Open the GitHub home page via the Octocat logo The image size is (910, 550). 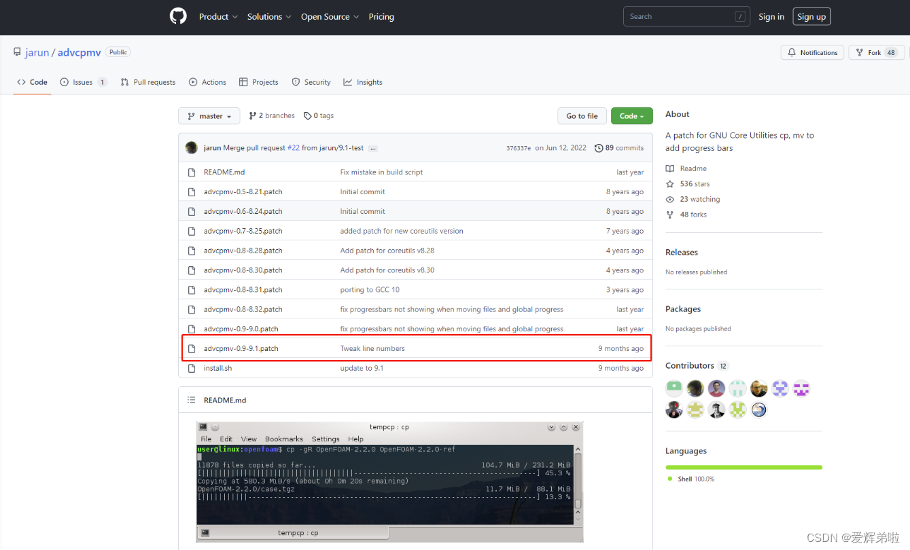point(177,16)
